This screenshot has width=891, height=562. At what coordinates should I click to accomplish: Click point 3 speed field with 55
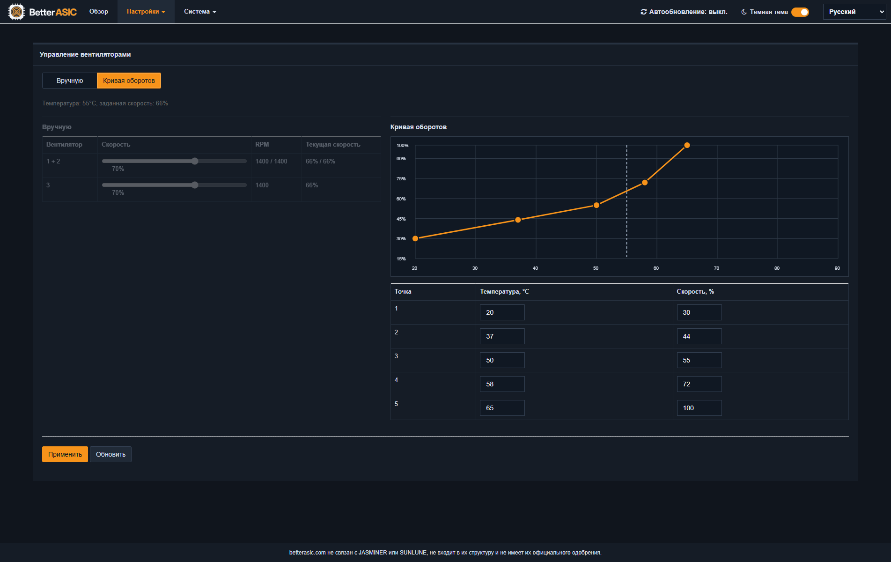pyautogui.click(x=699, y=360)
